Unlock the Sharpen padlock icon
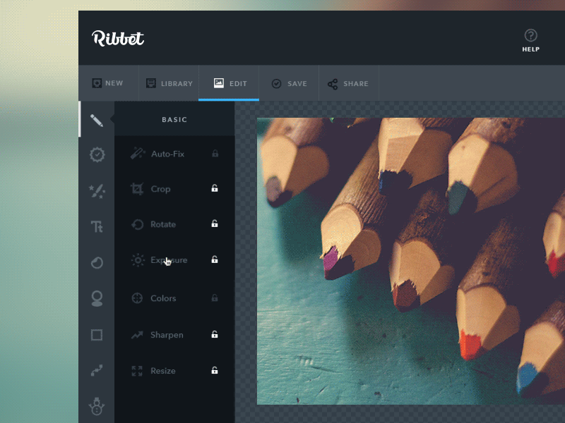Image resolution: width=565 pixels, height=423 pixels. click(214, 334)
